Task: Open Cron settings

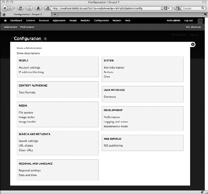Action: tap(107, 77)
